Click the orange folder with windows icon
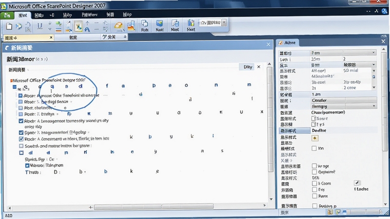Screen dimensions: 390x219 (x=131, y=26)
